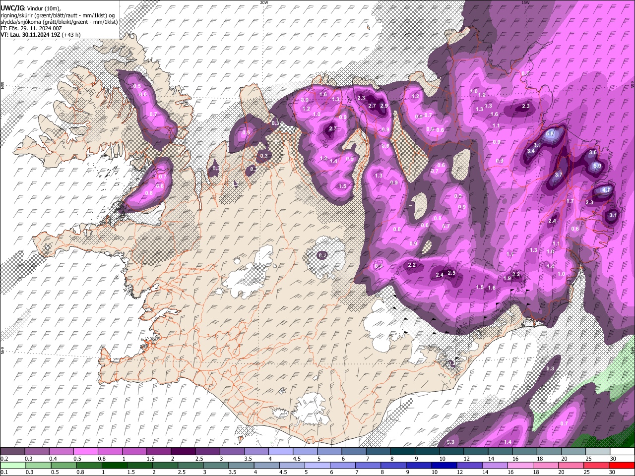This screenshot has width=635, height=476.
Task: Click the 3.4 precipitation value on the map
Action: tap(531, 151)
